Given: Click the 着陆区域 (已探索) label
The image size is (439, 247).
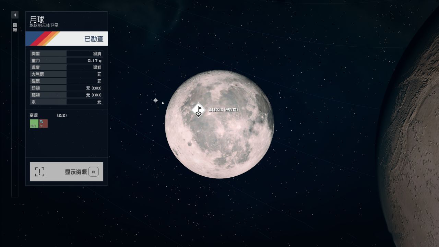Looking at the screenshot, I should coord(223,110).
